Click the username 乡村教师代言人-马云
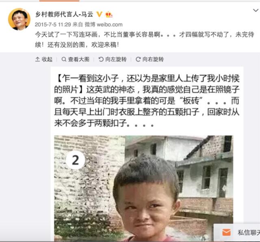Screen dimensions: 260x242 (x=64, y=14)
